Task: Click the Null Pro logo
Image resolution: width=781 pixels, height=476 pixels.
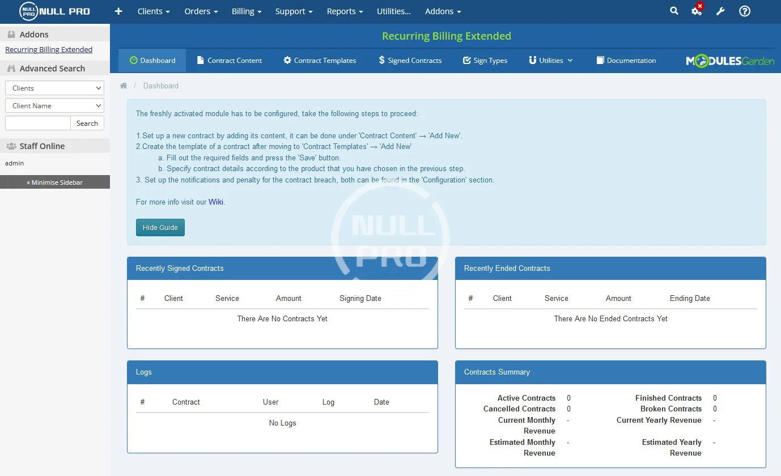Action: point(54,11)
